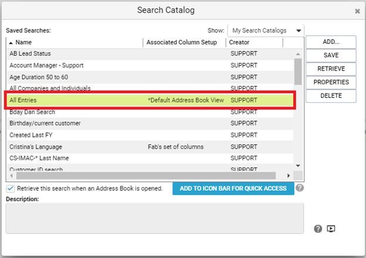Sort by the Creator column header

pos(239,42)
